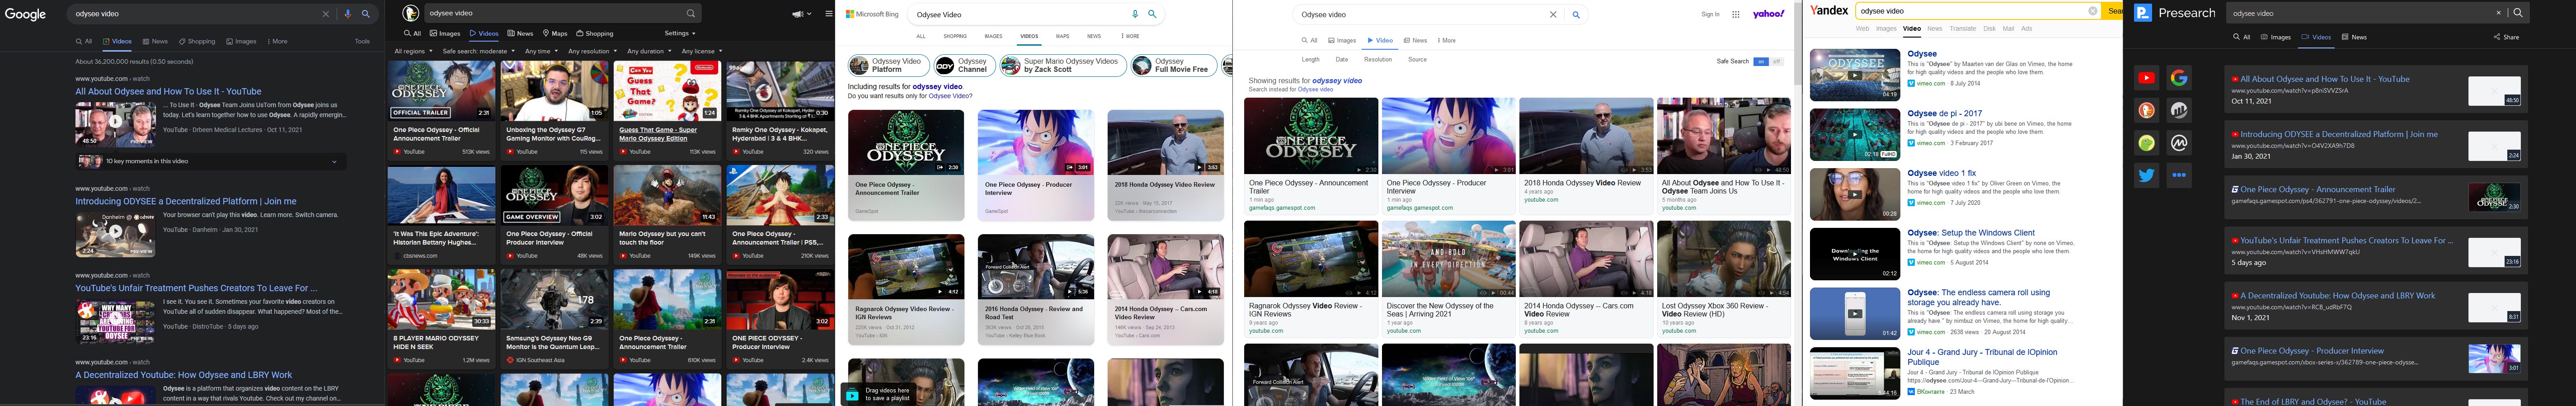The image size is (2576, 406).
Task: Click Presearch Share button
Action: (x=2507, y=37)
